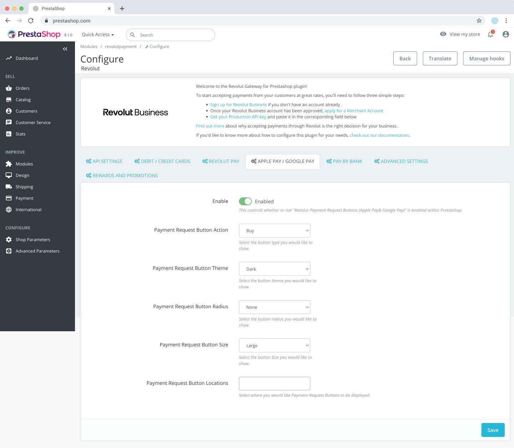Screen dimensions: 514x448
Task: Click the Dashboard trend icon
Action: pos(9,58)
